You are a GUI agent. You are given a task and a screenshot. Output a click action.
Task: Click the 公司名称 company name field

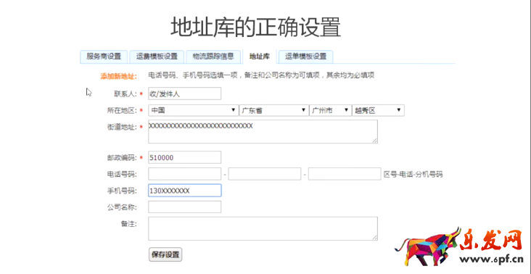[184, 207]
